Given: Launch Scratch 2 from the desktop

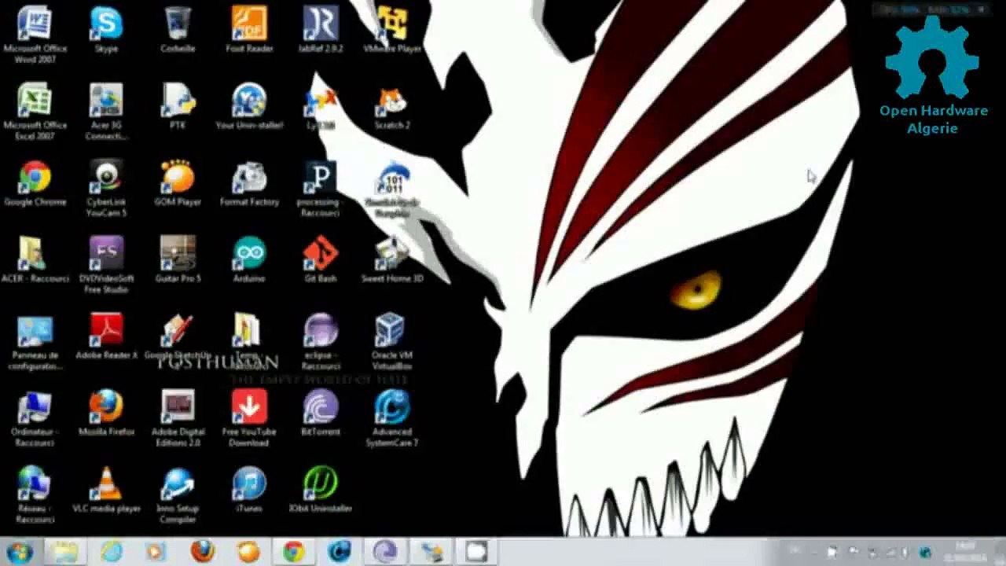Looking at the screenshot, I should point(392,106).
